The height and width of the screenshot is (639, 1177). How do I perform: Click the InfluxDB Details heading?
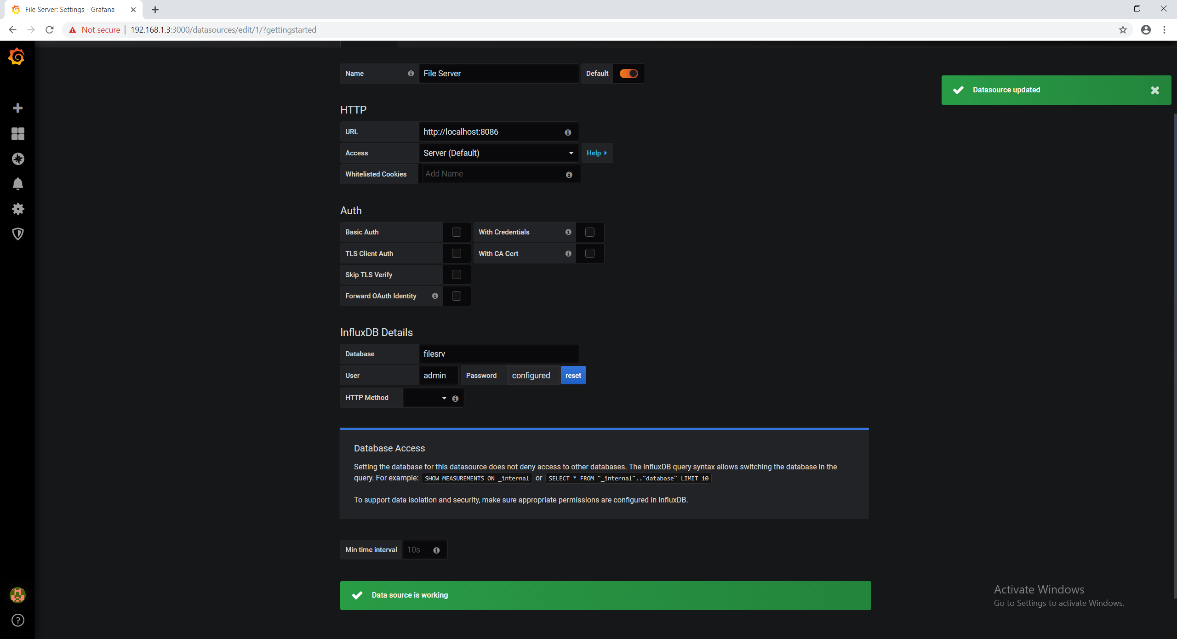tap(377, 332)
